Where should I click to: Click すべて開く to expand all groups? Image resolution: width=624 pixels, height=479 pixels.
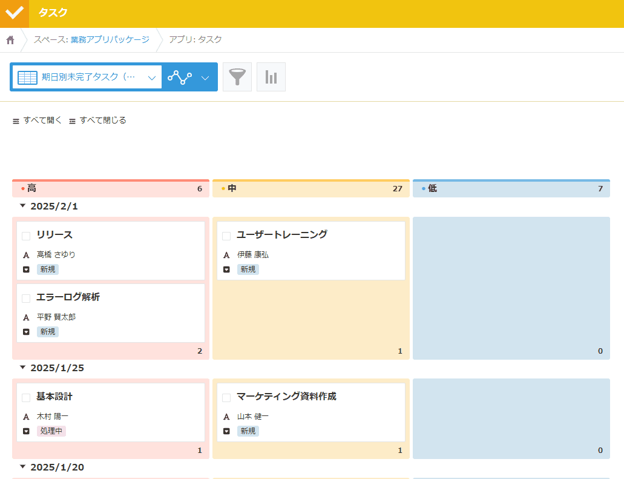(x=37, y=121)
